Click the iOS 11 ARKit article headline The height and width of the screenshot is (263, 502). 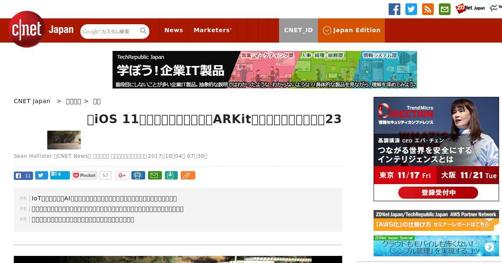point(214,119)
